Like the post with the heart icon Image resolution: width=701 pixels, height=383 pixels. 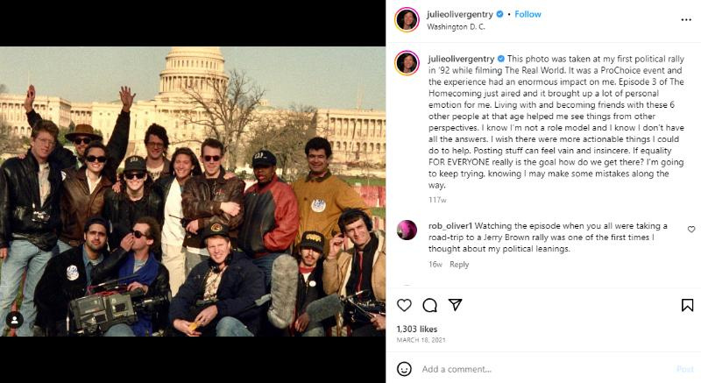(x=404, y=305)
